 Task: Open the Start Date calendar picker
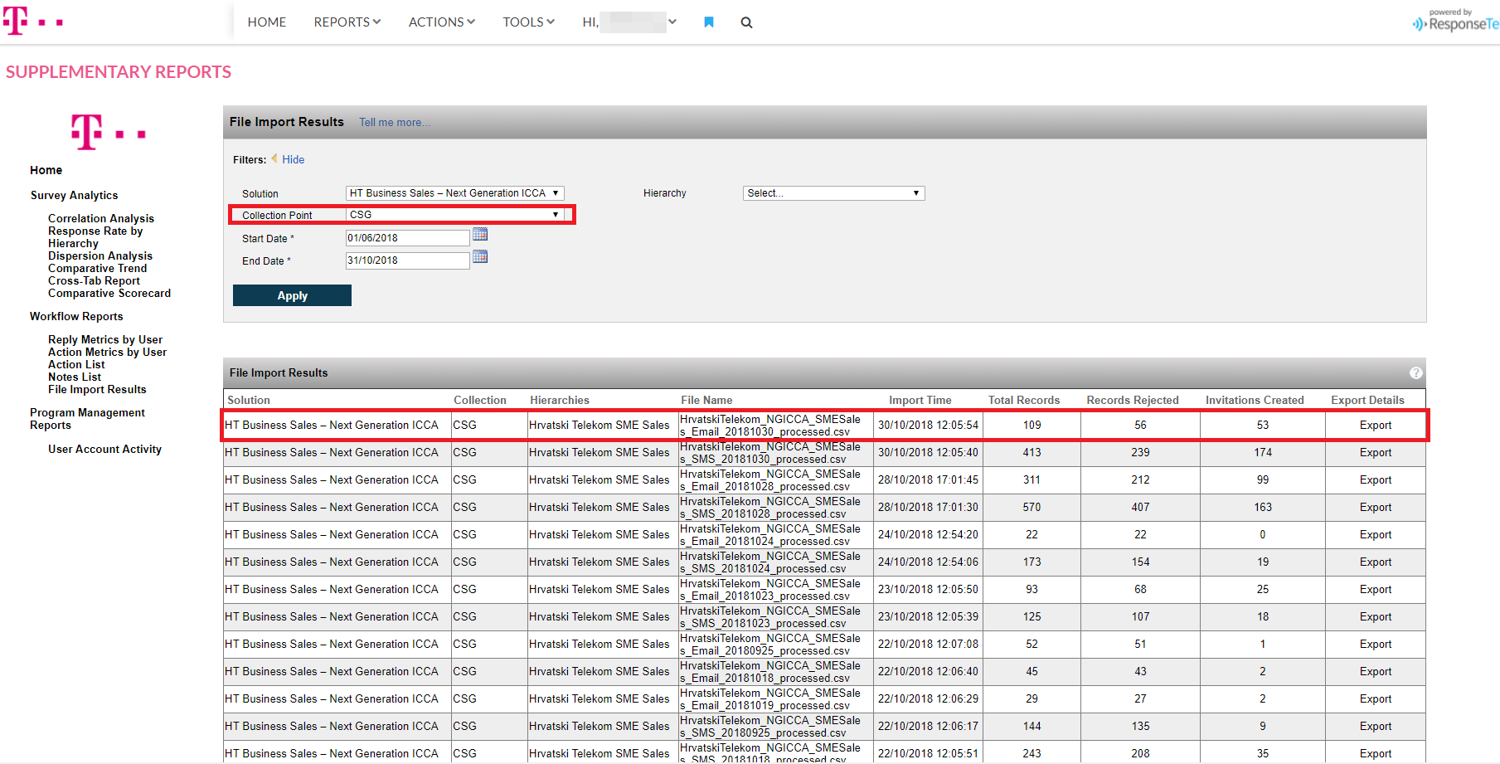point(479,235)
